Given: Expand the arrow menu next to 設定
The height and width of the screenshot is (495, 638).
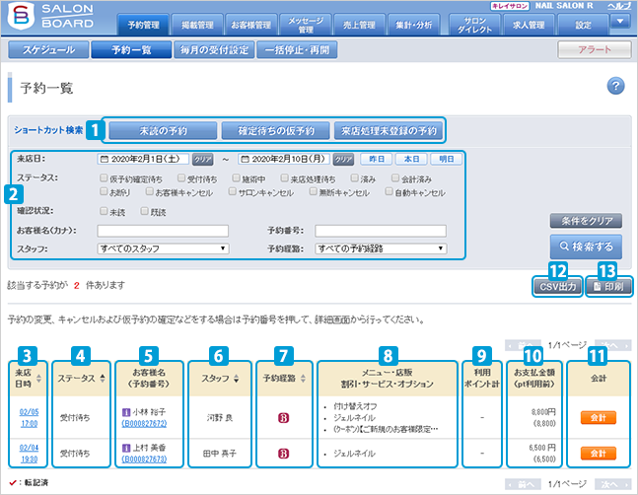Looking at the screenshot, I should 621,22.
